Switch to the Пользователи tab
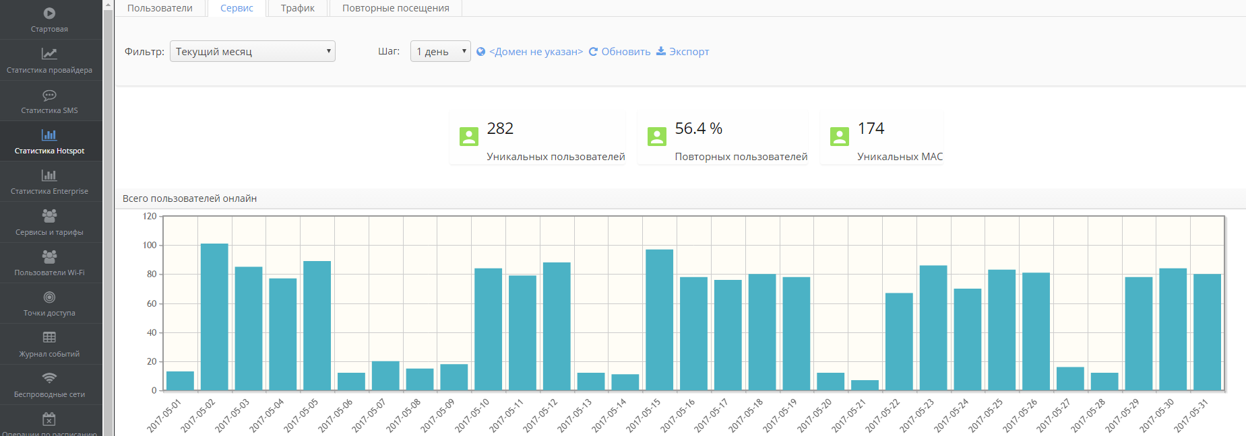This screenshot has height=436, width=1246. tap(160, 8)
